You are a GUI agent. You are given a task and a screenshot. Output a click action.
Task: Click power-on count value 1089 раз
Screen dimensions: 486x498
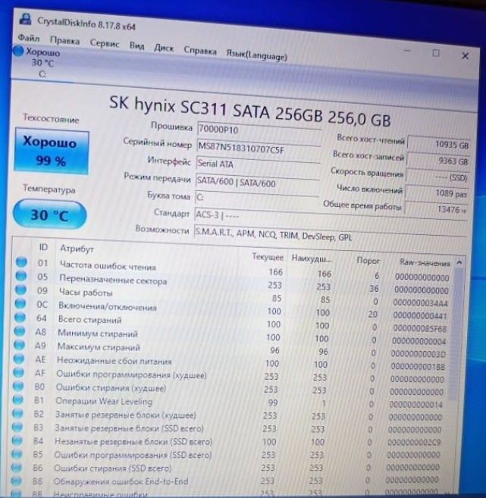click(x=437, y=193)
